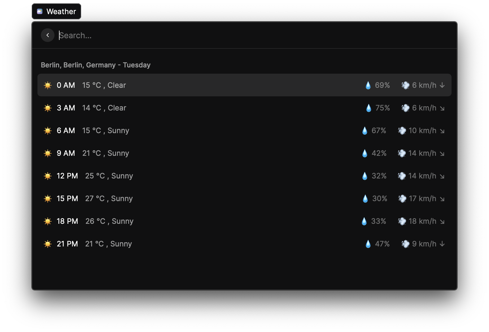Image resolution: width=489 pixels, height=332 pixels.
Task: Click the wind icon next to 6 km/h at 0 AM
Action: [405, 85]
